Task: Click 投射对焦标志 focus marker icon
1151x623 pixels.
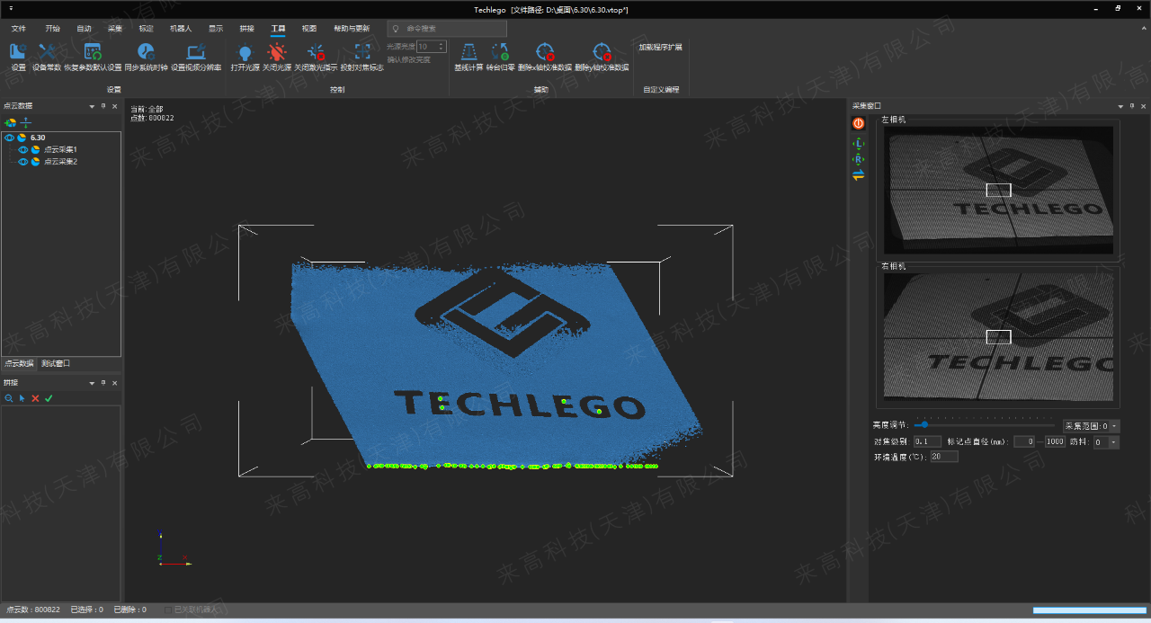Action: click(x=361, y=53)
